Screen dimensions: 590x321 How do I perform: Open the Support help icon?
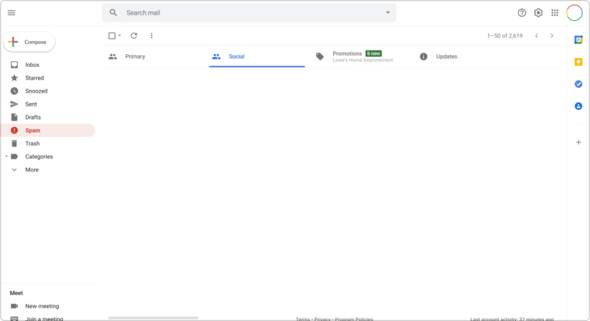[x=522, y=13]
